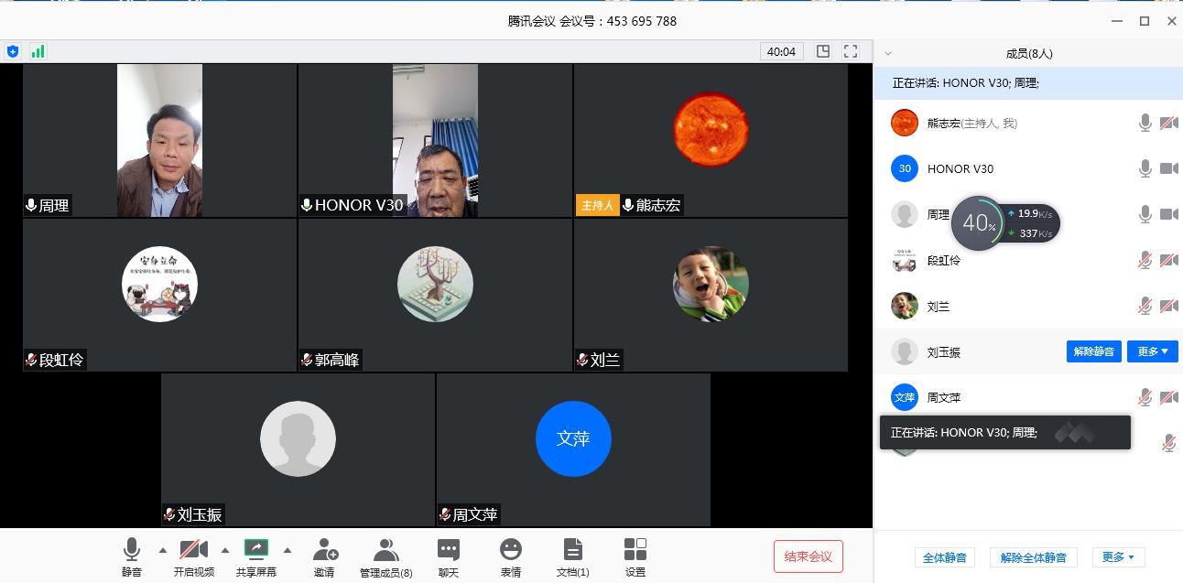This screenshot has width=1183, height=583.
Task: Enter full screen mode icon
Action: 851,51
